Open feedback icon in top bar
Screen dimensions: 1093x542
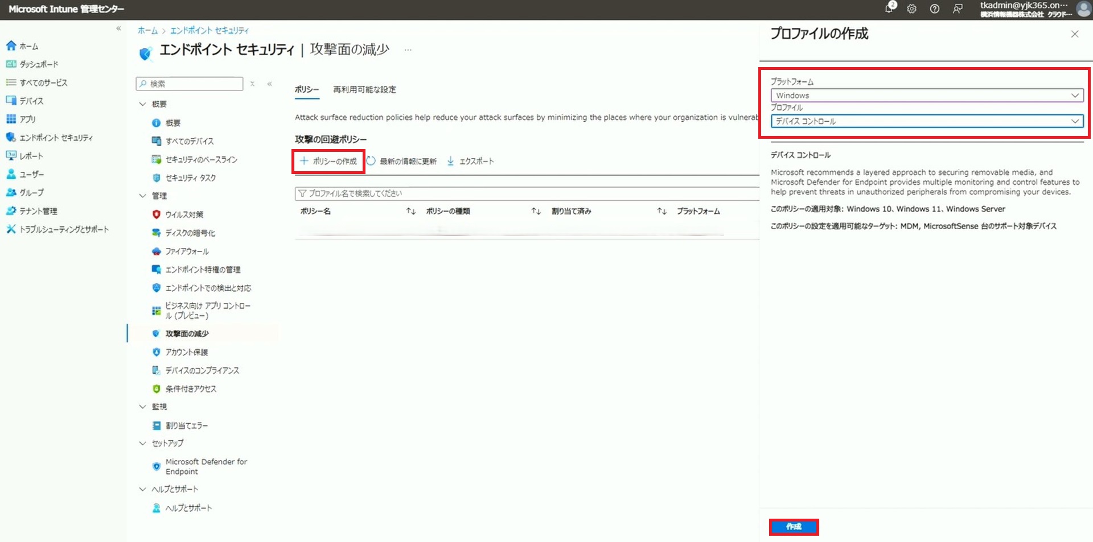coord(958,9)
